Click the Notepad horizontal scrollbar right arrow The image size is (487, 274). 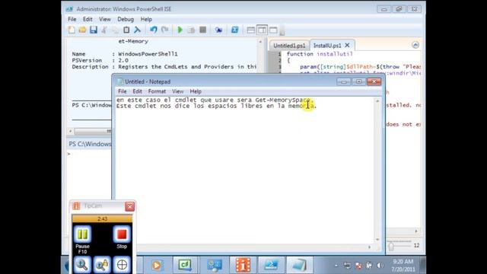tap(369, 247)
